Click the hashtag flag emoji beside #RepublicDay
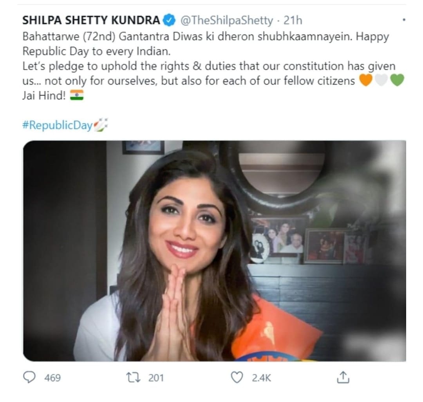The width and height of the screenshot is (423, 402). (101, 125)
